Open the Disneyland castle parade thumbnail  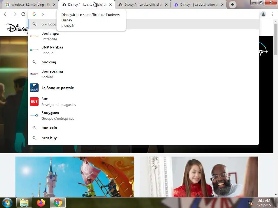pos(74,177)
